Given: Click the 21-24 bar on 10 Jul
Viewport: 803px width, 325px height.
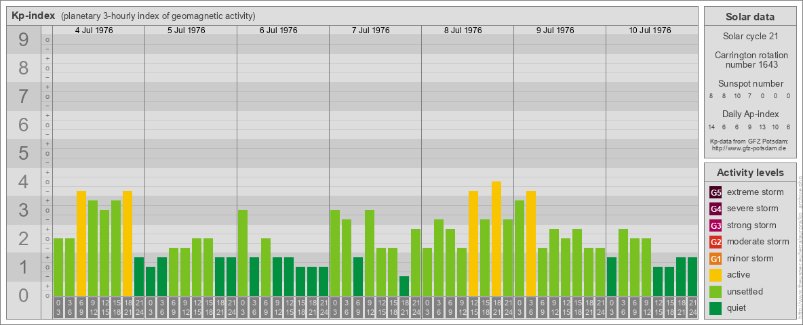Looking at the screenshot, I should [x=692, y=276].
